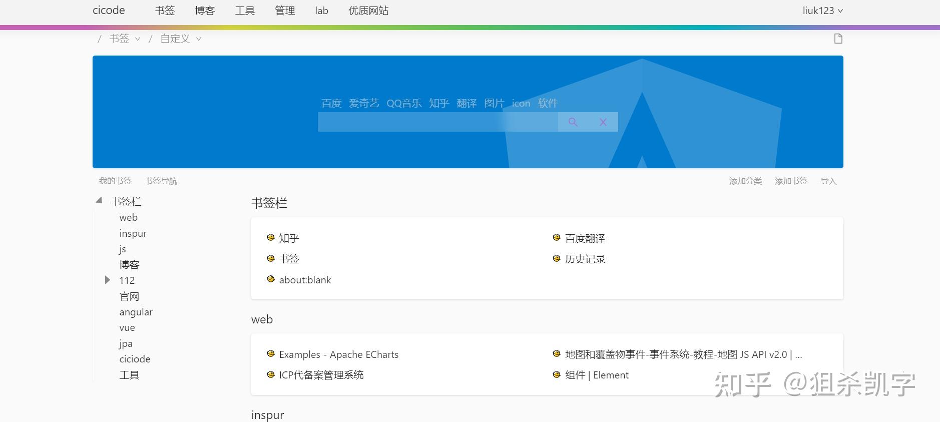Select 博客 in bookmark tree
Image resolution: width=940 pixels, height=422 pixels.
click(x=129, y=264)
